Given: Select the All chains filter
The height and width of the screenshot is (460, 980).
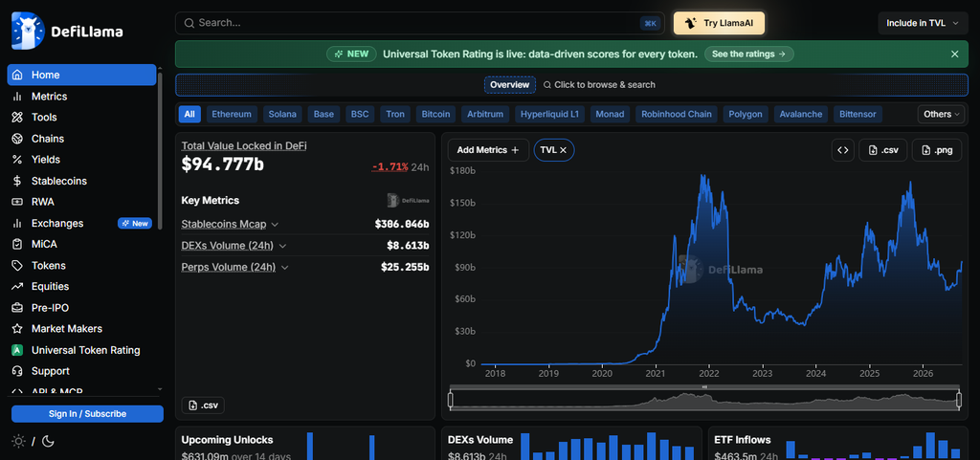Looking at the screenshot, I should [189, 114].
